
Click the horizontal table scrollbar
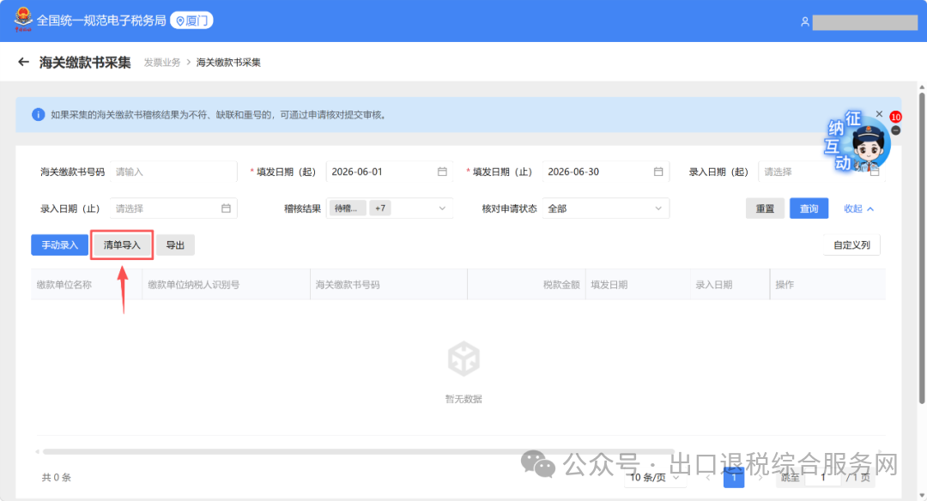(358, 452)
